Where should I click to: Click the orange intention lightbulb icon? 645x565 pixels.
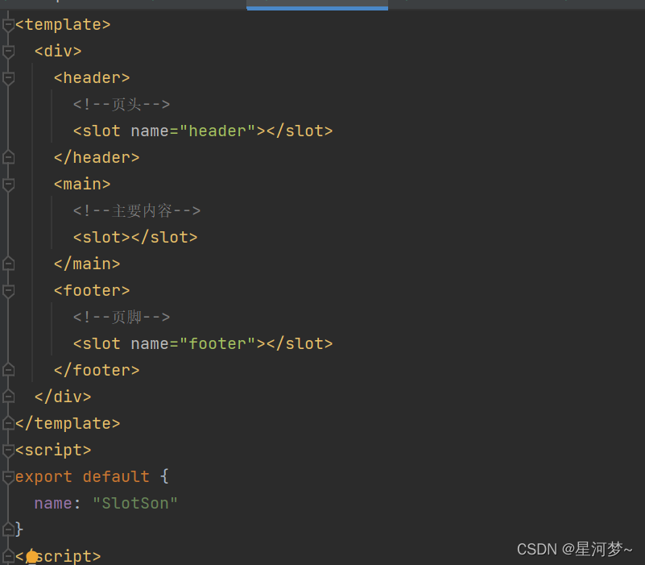[32, 556]
